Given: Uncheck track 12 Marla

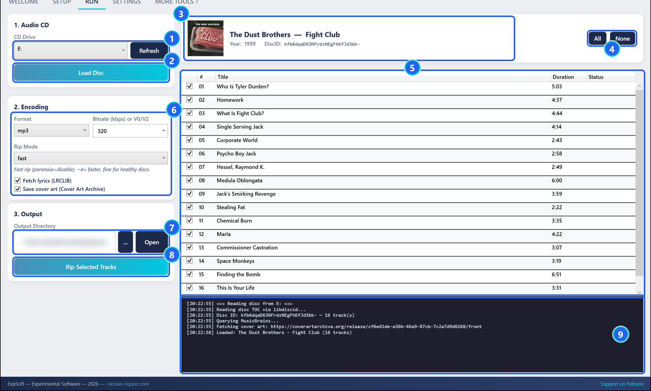Looking at the screenshot, I should point(190,234).
